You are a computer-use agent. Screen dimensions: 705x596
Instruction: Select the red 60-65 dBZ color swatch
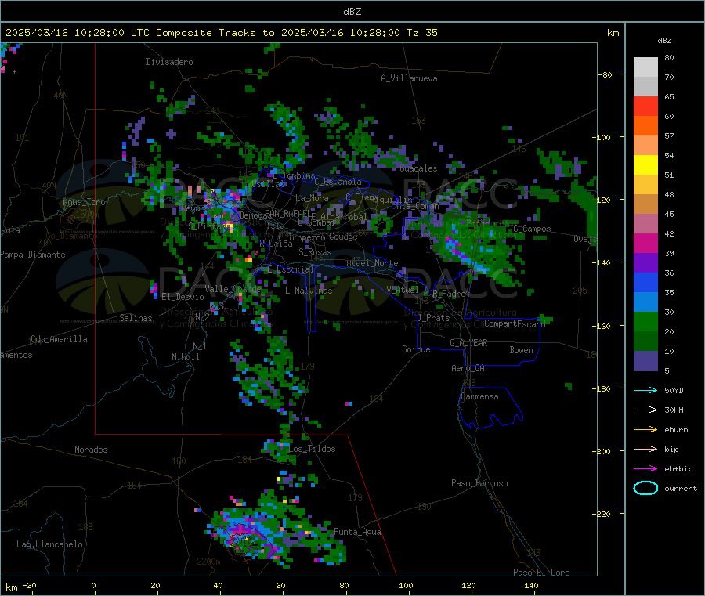pos(645,106)
